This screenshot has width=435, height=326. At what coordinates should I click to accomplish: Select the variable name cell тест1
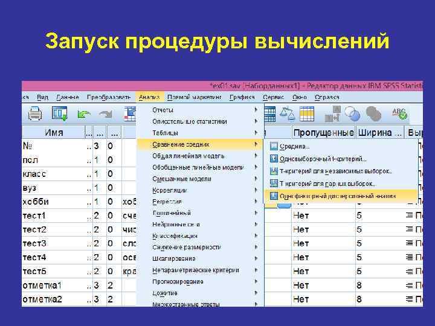pyautogui.click(x=54, y=216)
